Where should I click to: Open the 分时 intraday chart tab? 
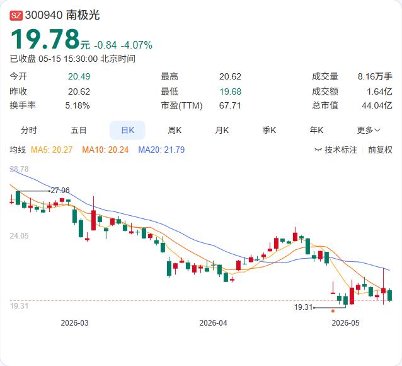click(29, 130)
